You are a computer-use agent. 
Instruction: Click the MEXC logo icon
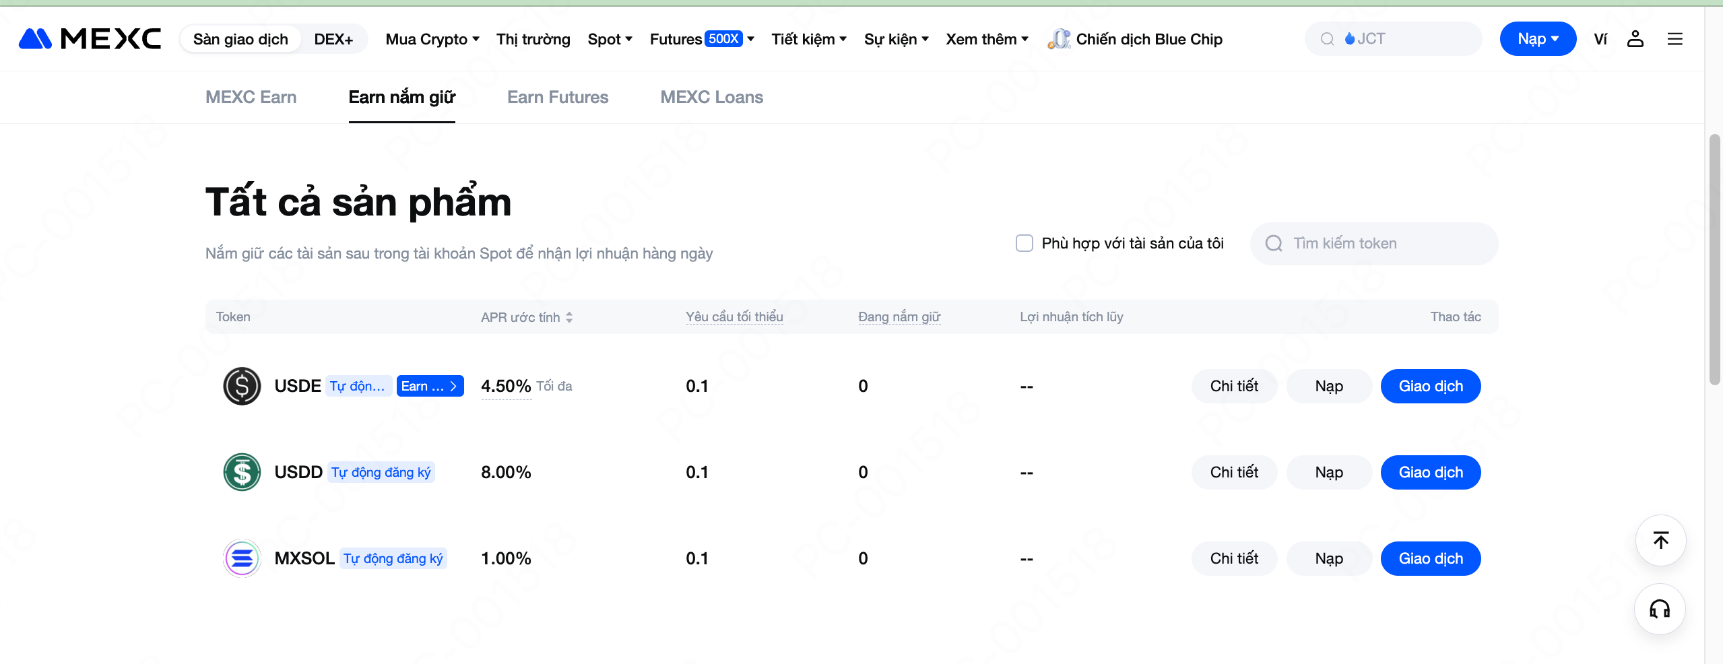[36, 39]
